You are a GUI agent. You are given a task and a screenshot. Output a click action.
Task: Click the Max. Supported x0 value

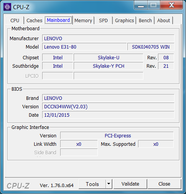(156, 144)
